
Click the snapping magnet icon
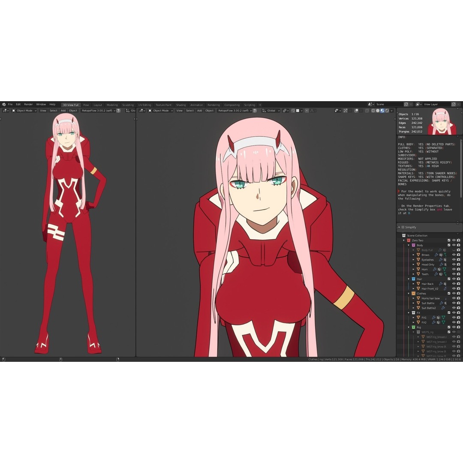293,111
